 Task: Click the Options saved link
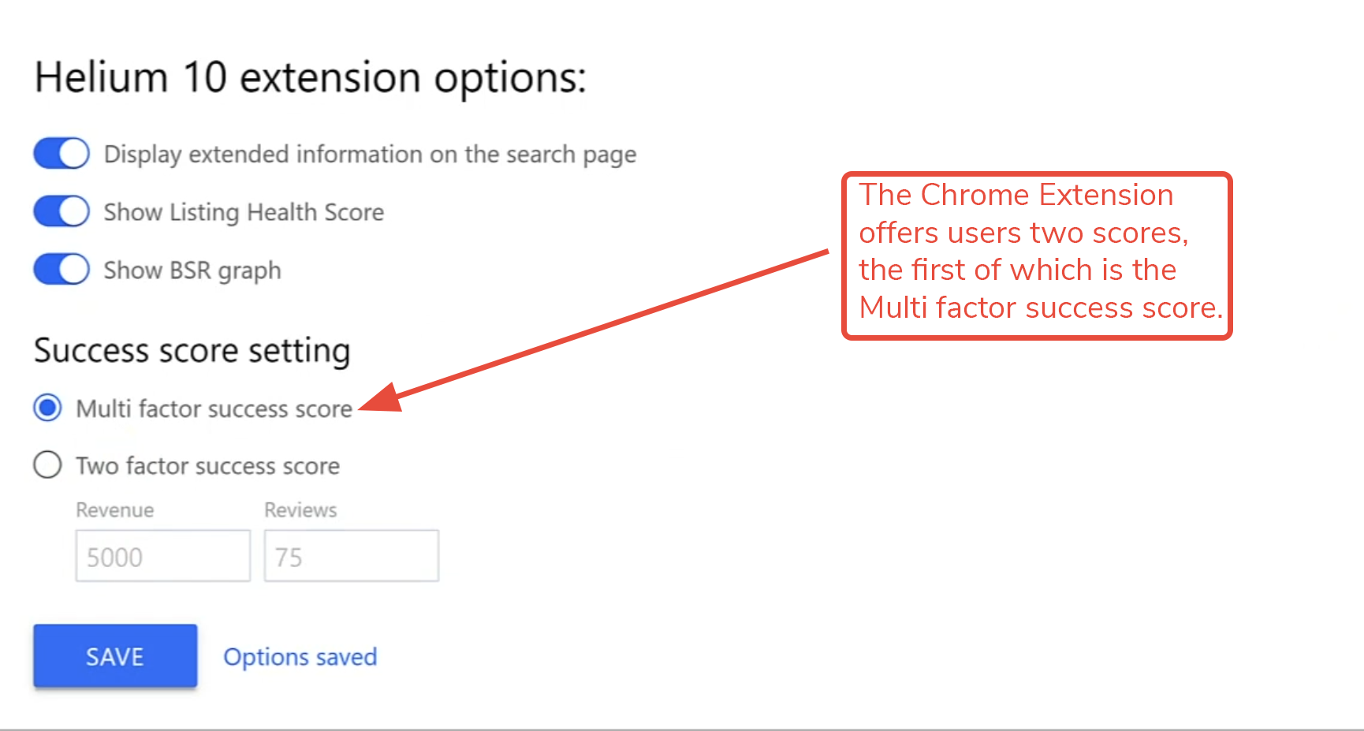pos(300,656)
